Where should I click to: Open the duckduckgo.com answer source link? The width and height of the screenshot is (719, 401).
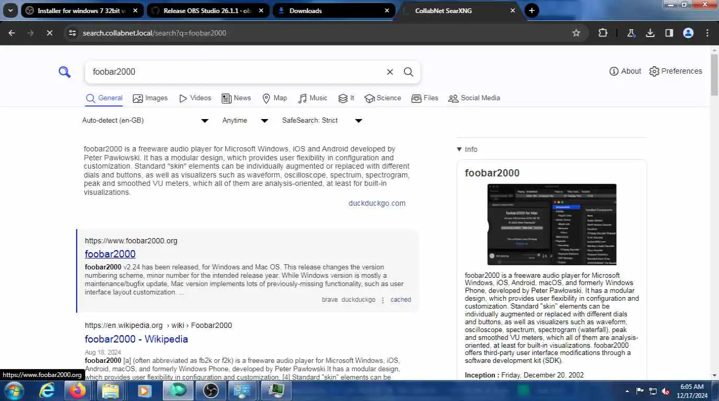377,203
